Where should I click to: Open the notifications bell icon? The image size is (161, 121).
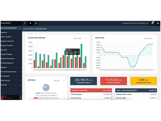153,23
